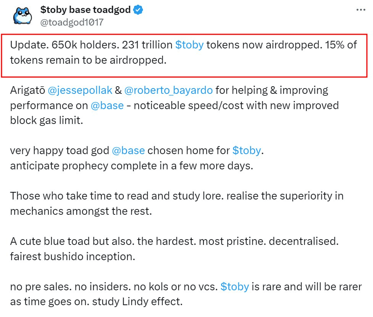Viewport: 373px width, 317px height.
Task: Click the "A cute blue toad" paragraph
Action: pos(174,249)
